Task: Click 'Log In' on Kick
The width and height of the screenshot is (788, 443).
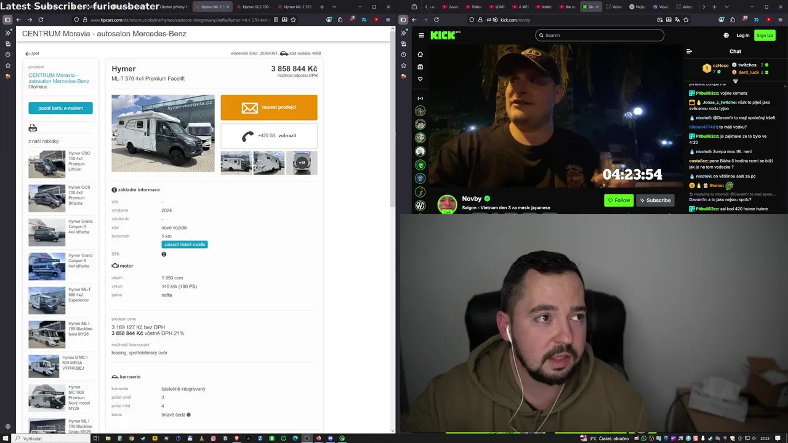Action: click(x=743, y=35)
